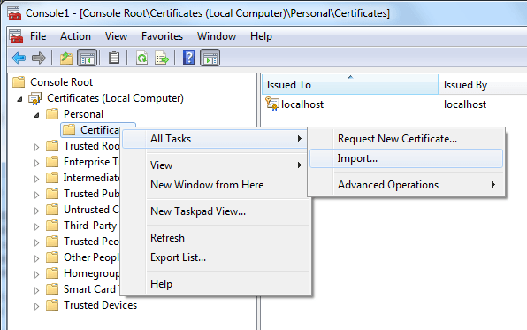Click the Forward arrow toolbar icon
527x330 pixels.
pyautogui.click(x=39, y=58)
